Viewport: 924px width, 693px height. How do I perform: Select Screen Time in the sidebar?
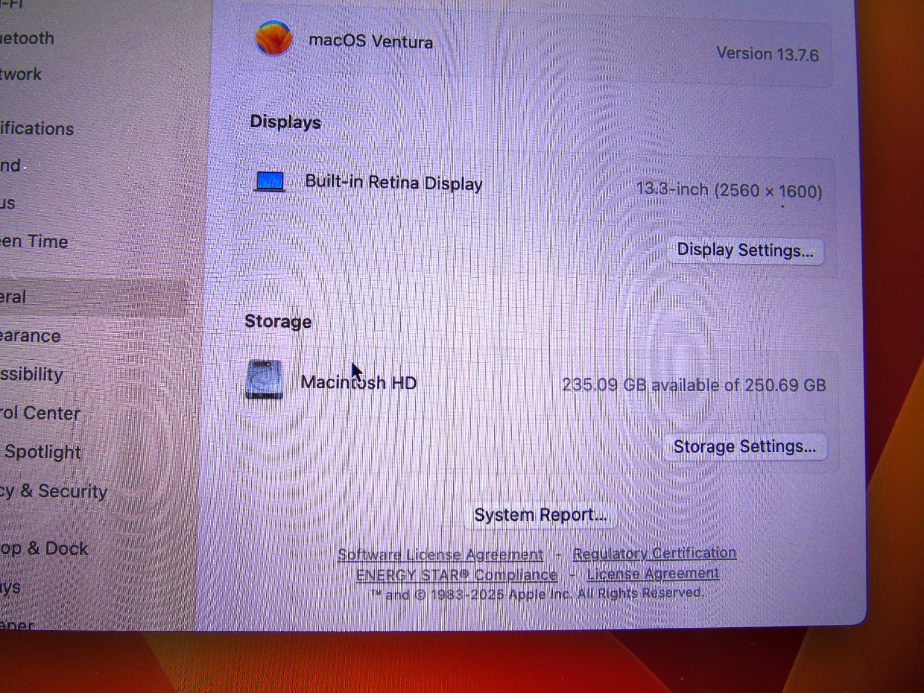point(34,241)
